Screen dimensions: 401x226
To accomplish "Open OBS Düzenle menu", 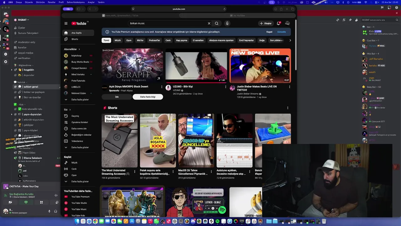I will point(29,2).
